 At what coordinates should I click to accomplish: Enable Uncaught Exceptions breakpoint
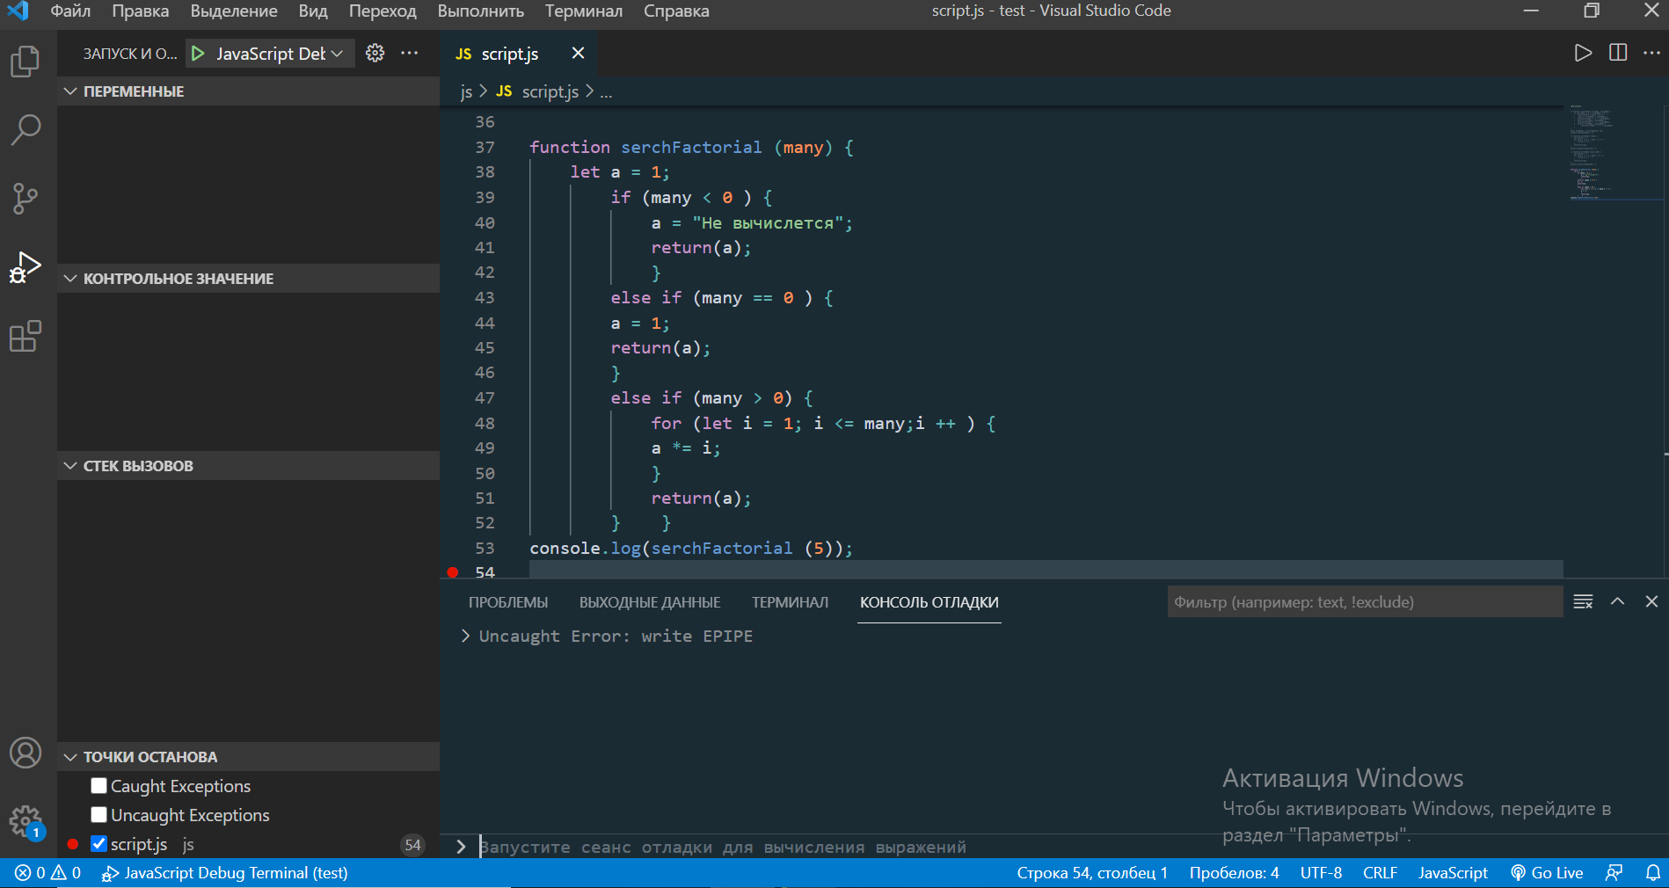click(98, 815)
